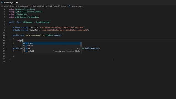Viewport: 176px width, 99px height.
Task: Click 'UnityEngine.Purchasing' using statement
Action: tap(27, 17)
